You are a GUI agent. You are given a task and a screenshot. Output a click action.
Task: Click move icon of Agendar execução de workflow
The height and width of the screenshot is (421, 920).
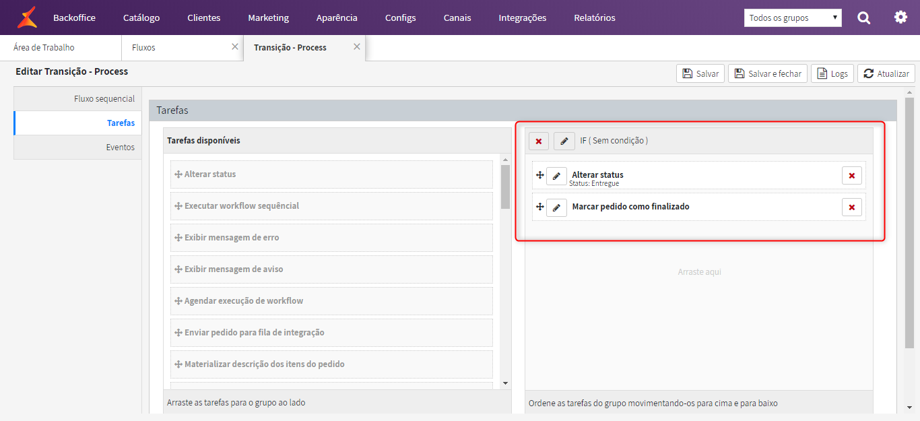click(178, 301)
